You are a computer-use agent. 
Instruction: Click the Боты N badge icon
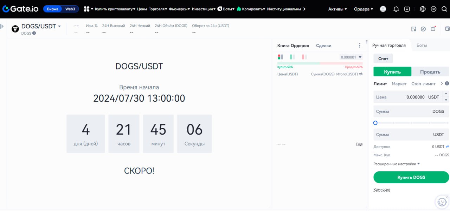219,9
